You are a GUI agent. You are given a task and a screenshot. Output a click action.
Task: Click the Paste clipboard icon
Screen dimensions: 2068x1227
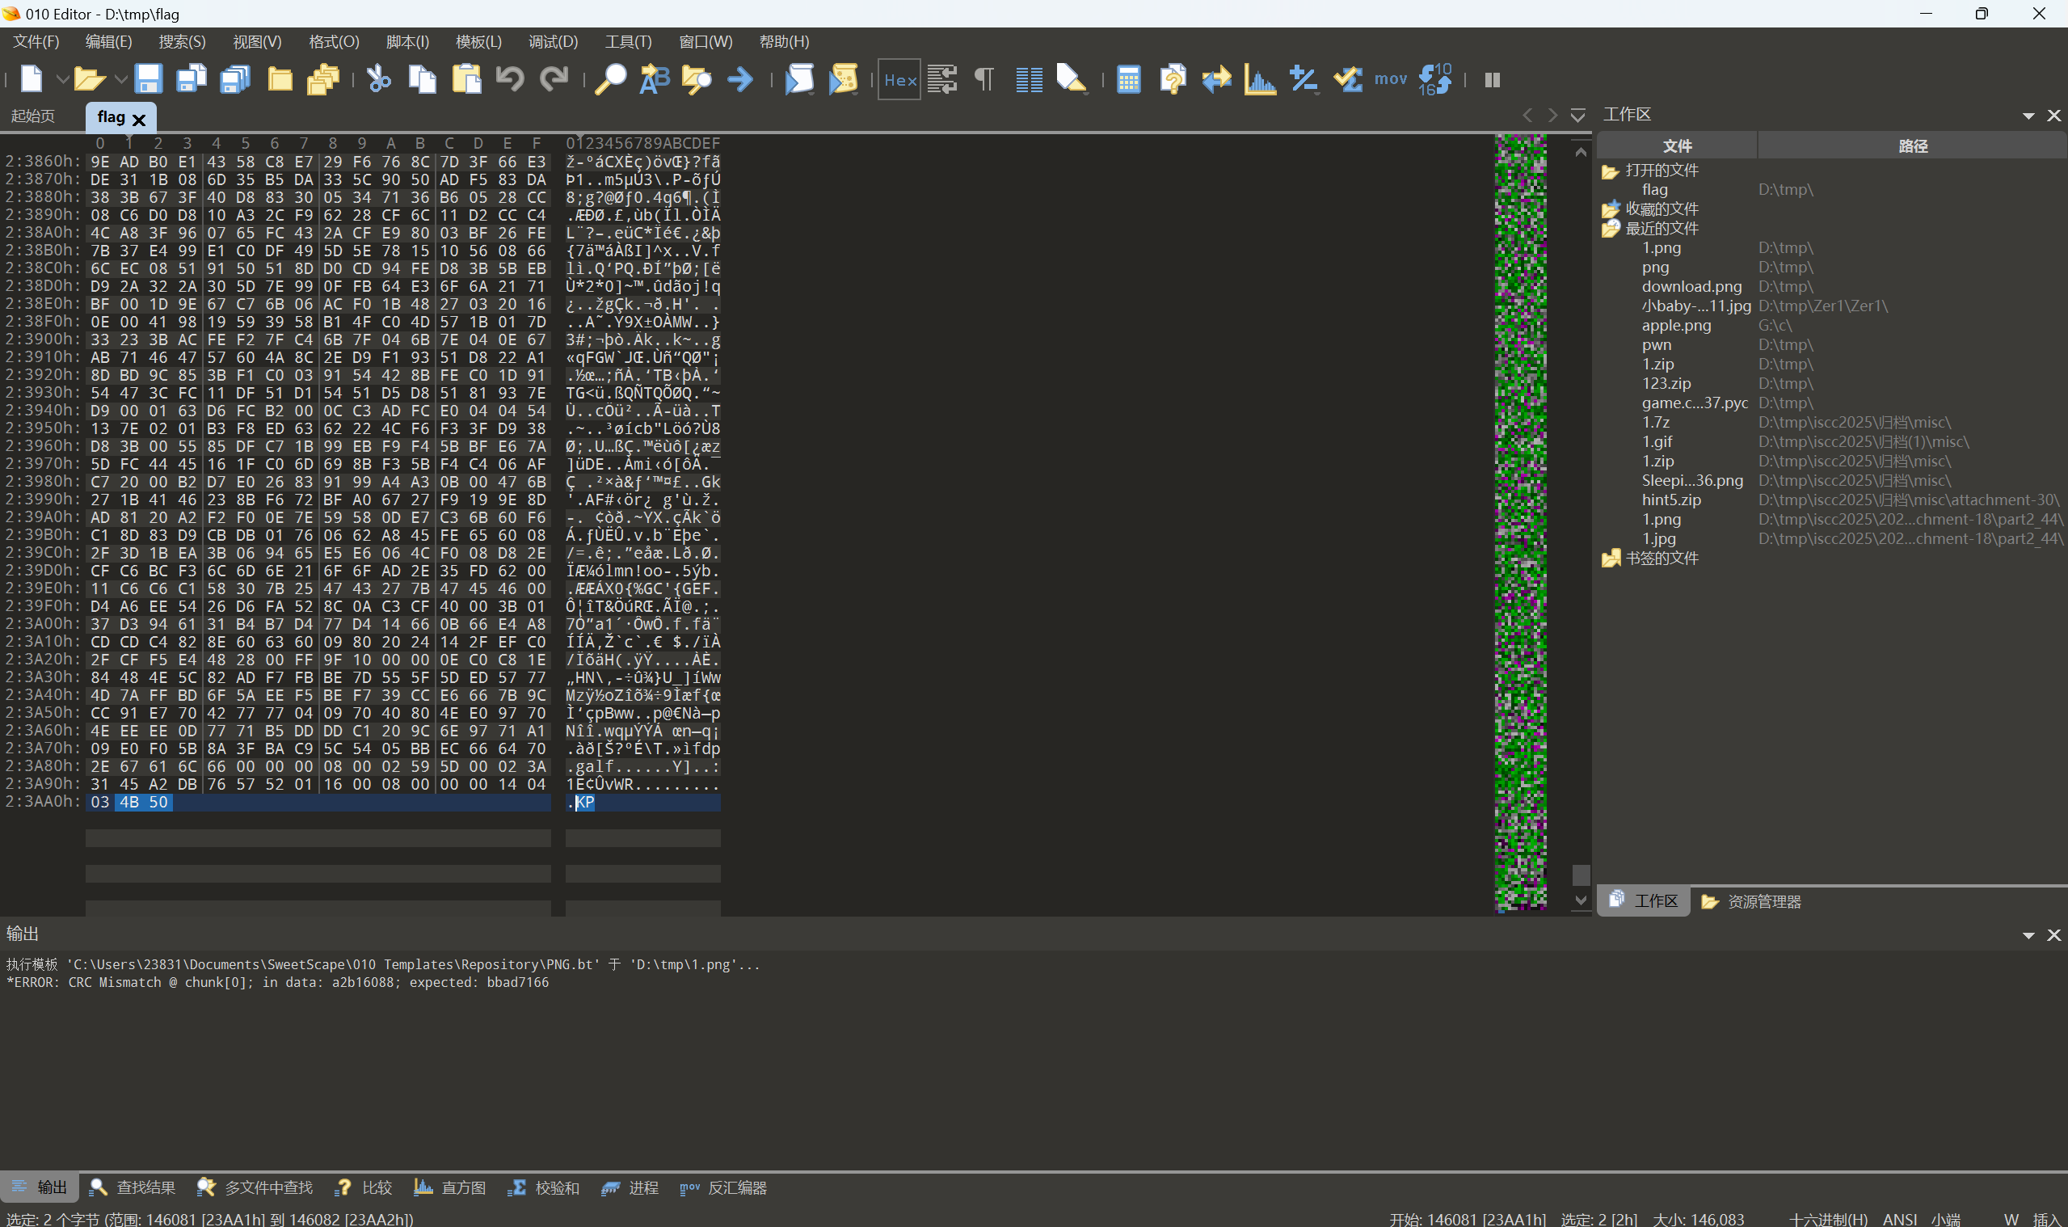467,79
